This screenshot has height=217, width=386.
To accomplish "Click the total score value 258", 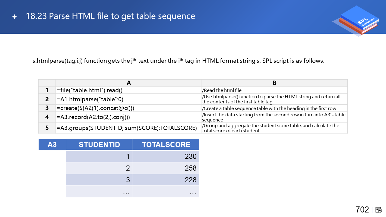I will click(x=191, y=168).
